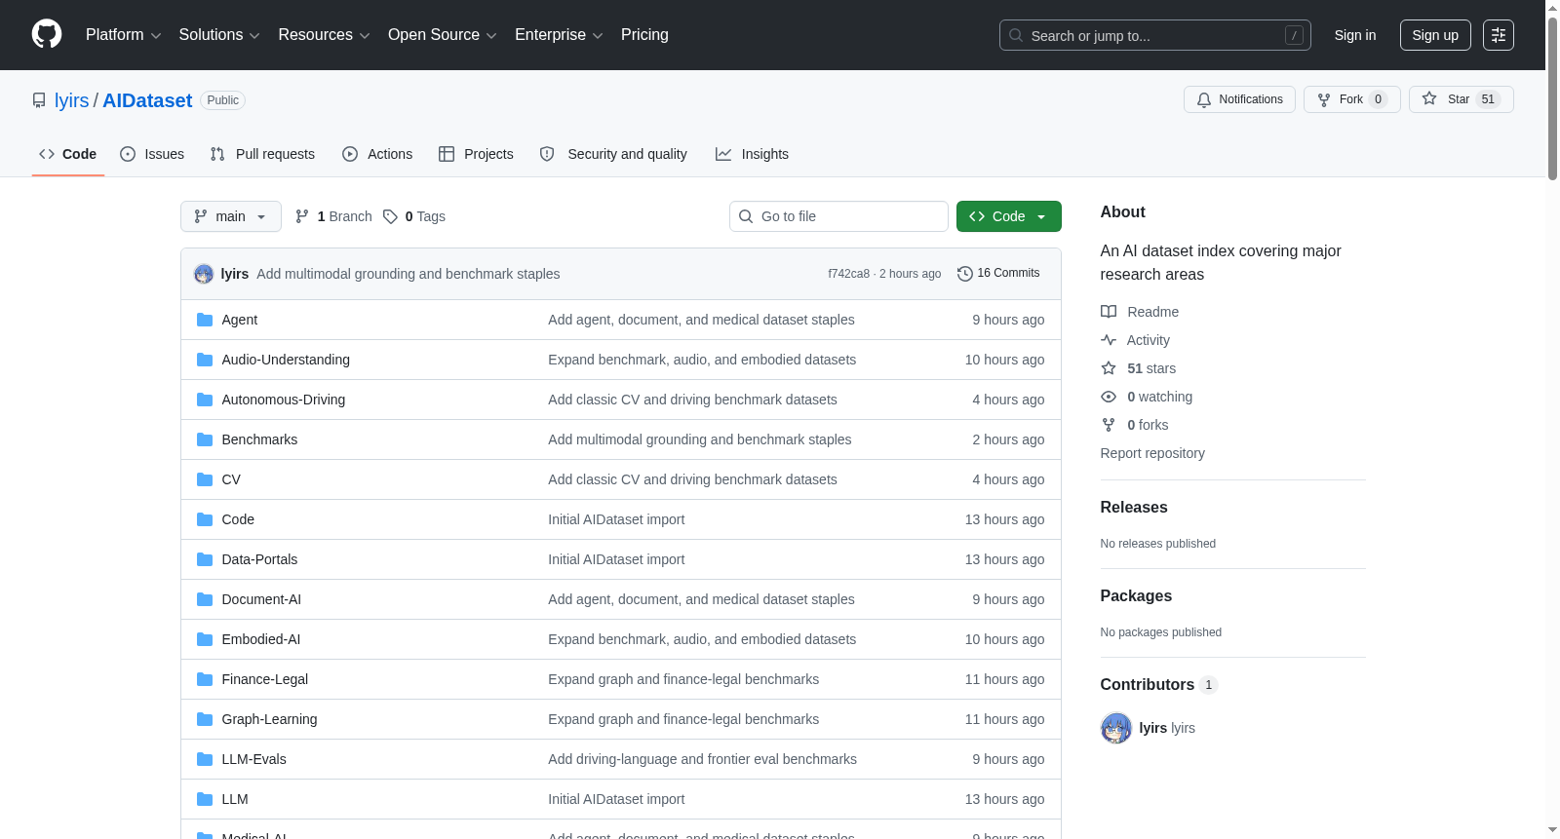Viewport: 1560px width, 839px height.
Task: Fork the AIDataset repository
Action: coord(1351,99)
